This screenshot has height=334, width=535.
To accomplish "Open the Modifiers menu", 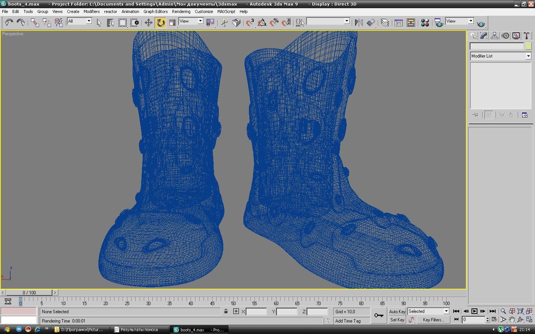I will pos(91,12).
